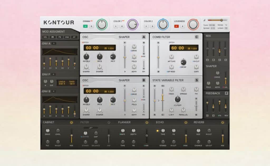Click the S badge on State Variable Filter

(197, 80)
